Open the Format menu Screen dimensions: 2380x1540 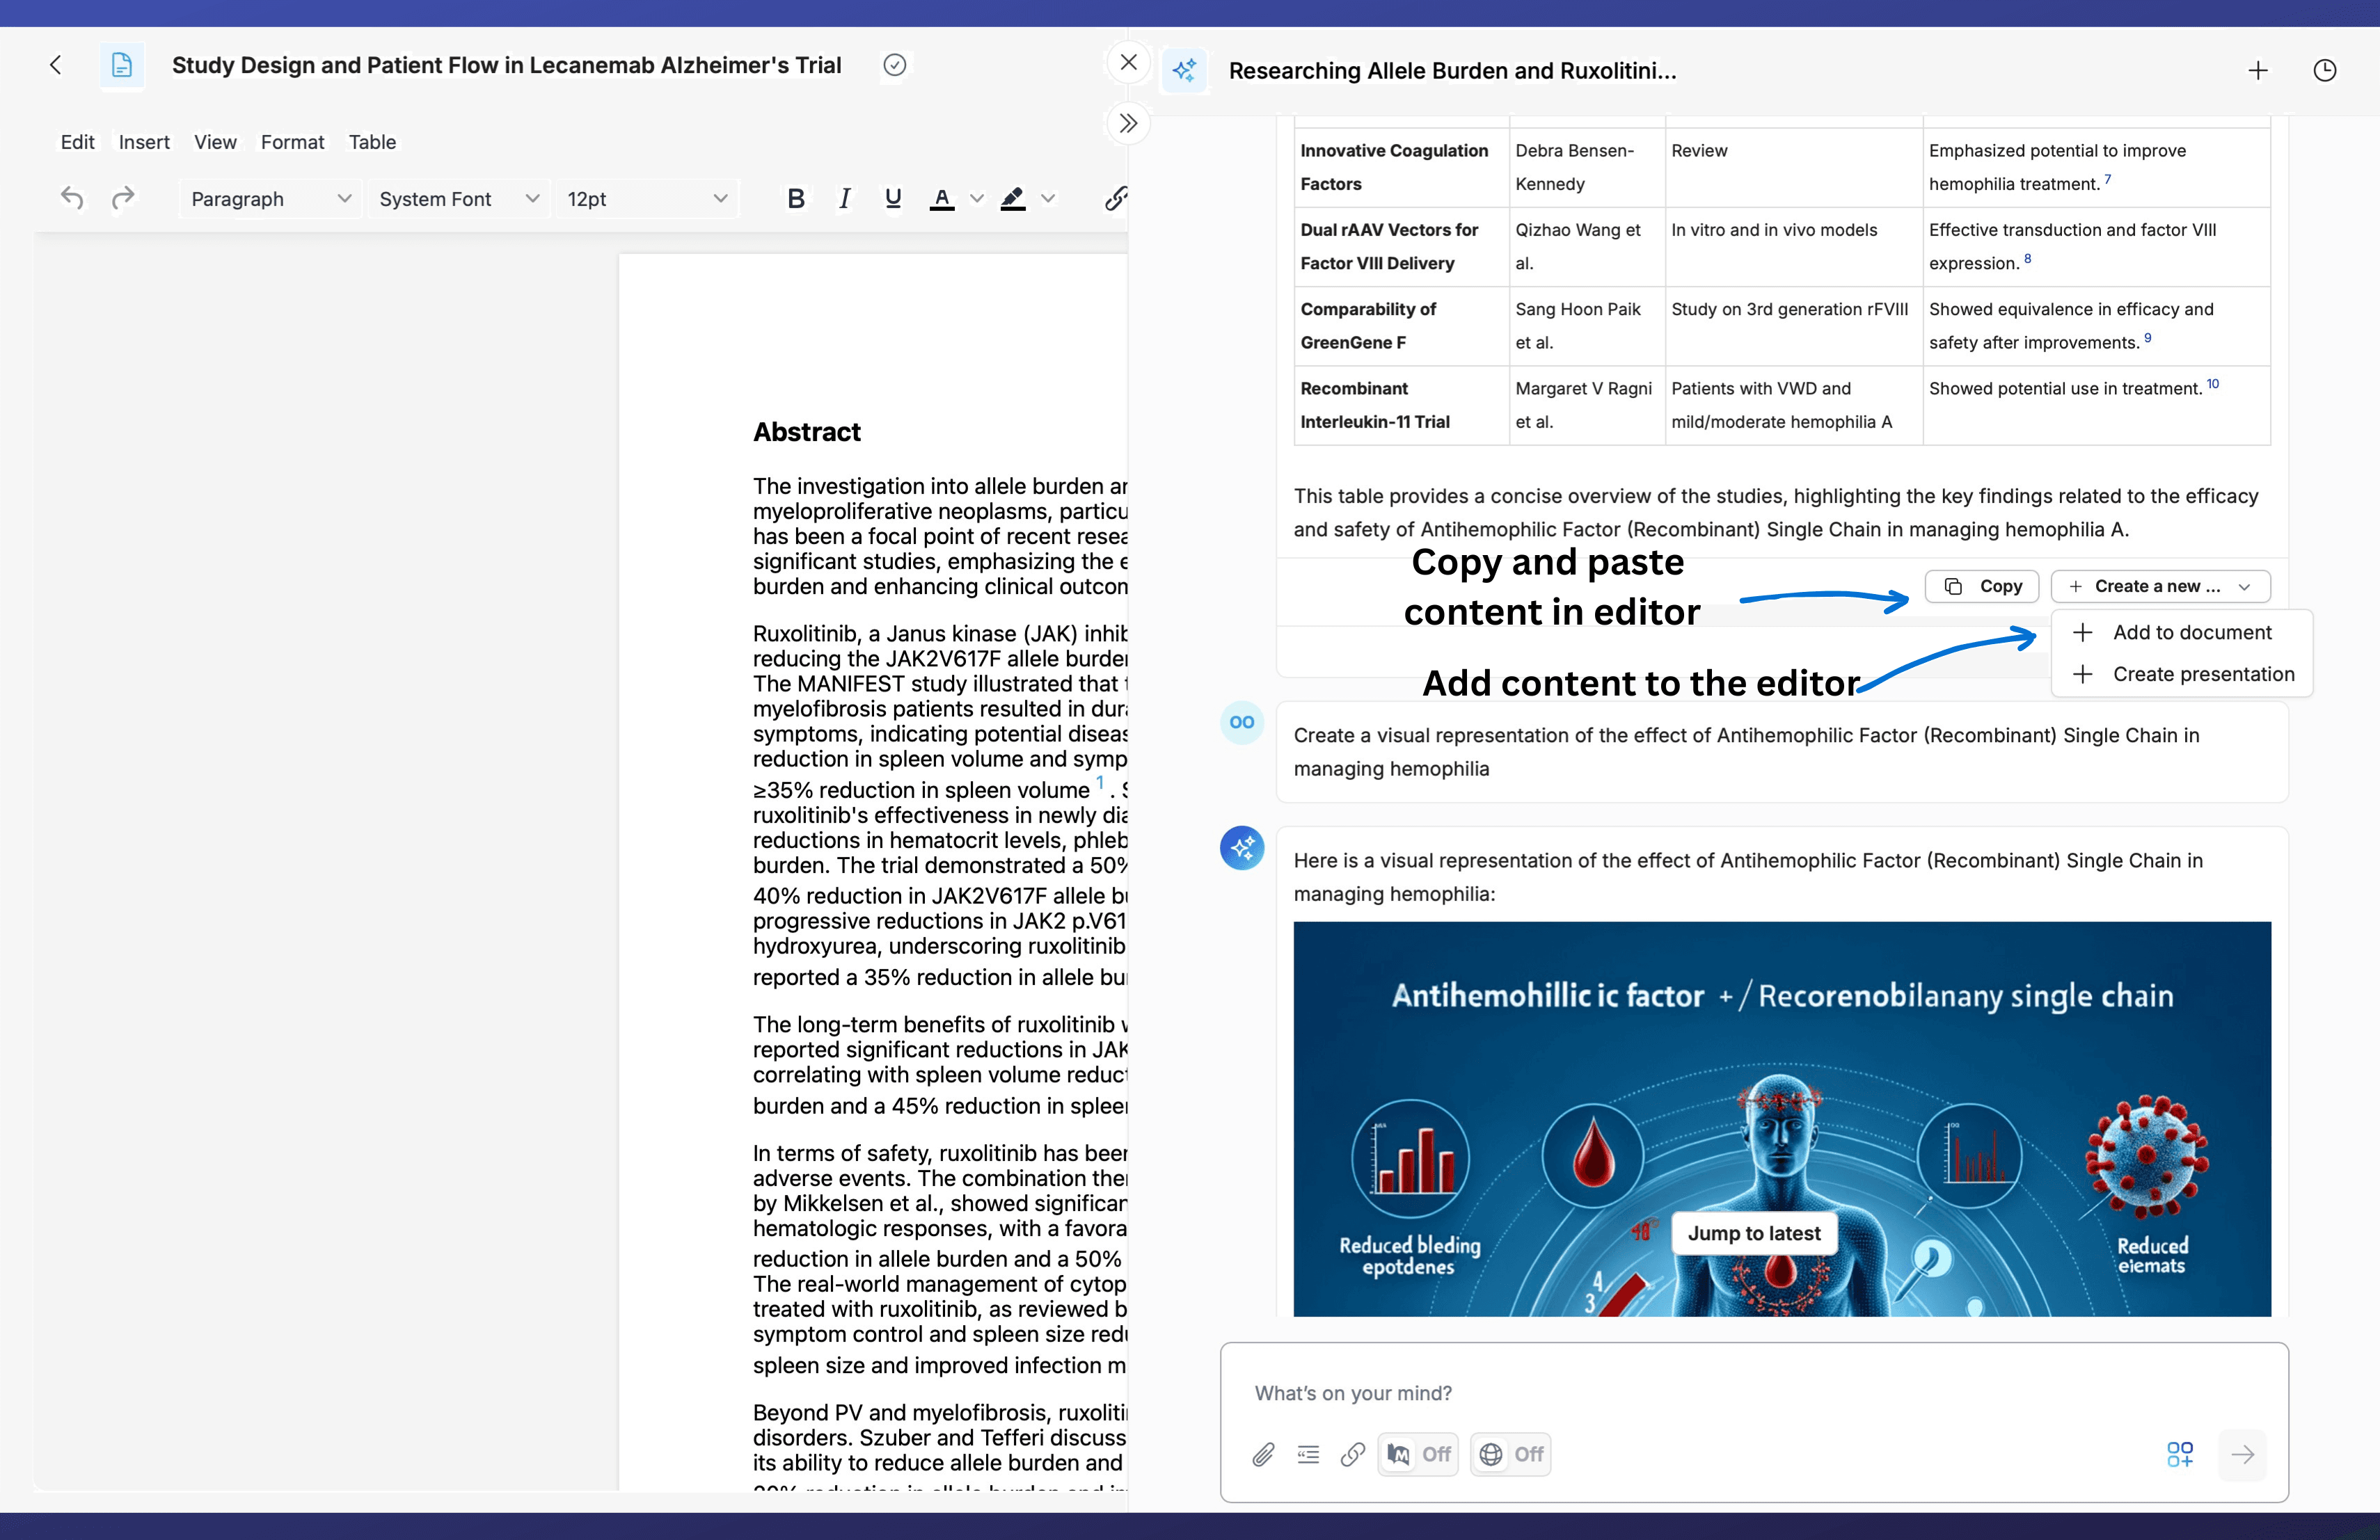coord(292,142)
